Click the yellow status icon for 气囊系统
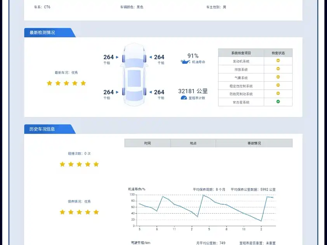The image size is (327, 245). click(278, 77)
